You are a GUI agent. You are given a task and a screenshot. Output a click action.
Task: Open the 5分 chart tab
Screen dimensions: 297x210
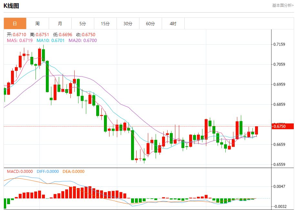[83, 24]
